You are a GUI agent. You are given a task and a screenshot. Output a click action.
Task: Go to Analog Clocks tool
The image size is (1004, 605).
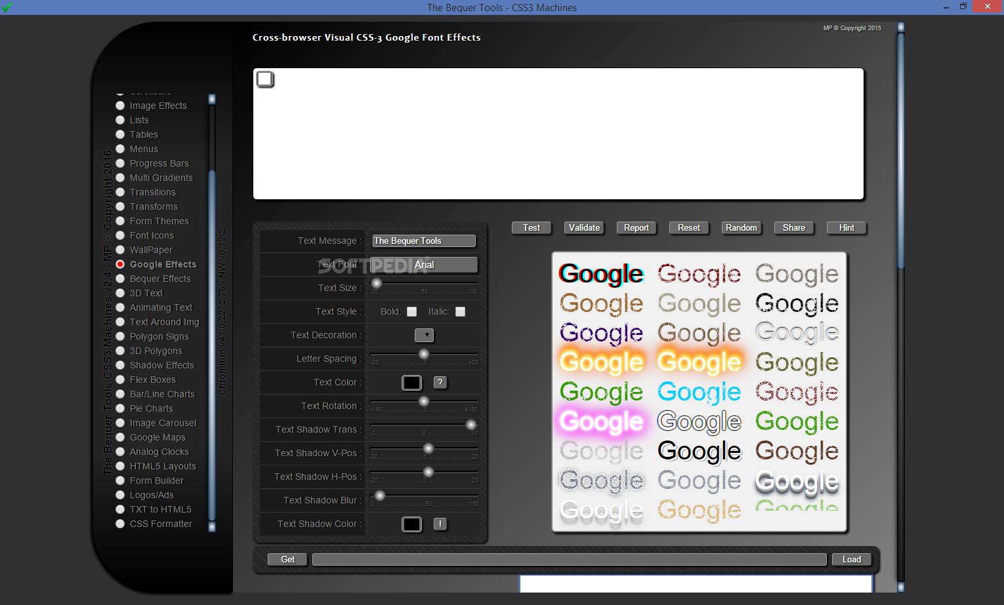159,452
